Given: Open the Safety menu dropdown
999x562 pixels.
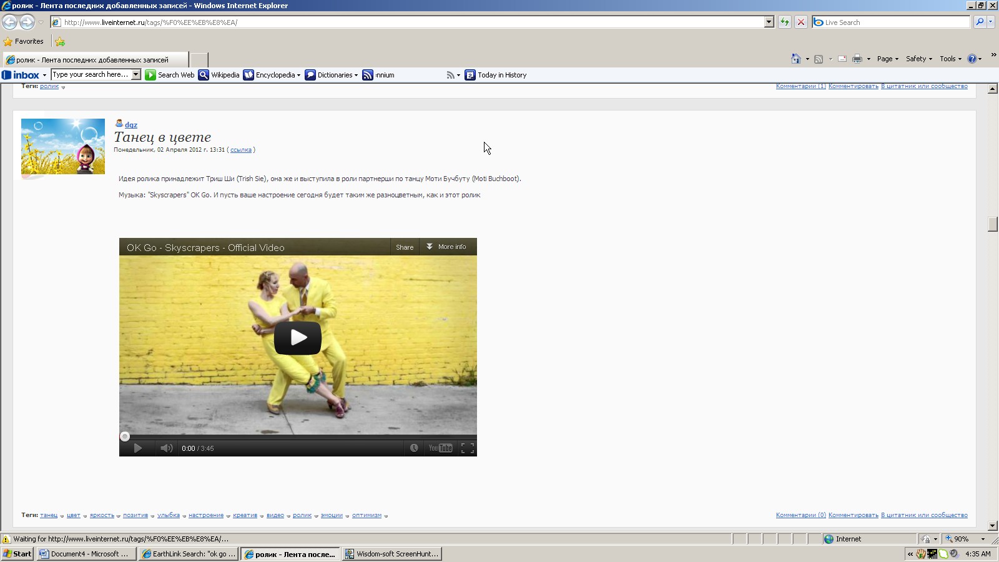Looking at the screenshot, I should click(x=919, y=59).
